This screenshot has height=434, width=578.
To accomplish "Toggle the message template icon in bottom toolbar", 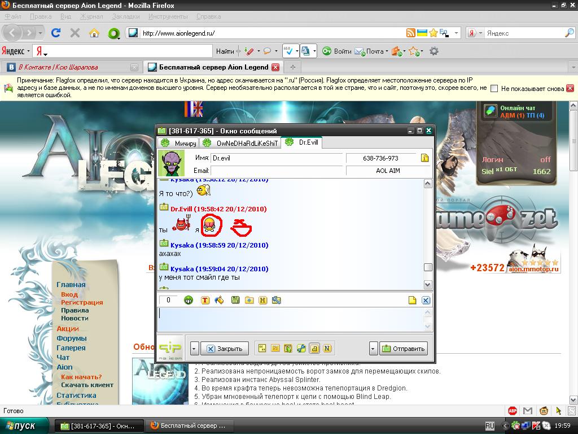I will coord(275,348).
